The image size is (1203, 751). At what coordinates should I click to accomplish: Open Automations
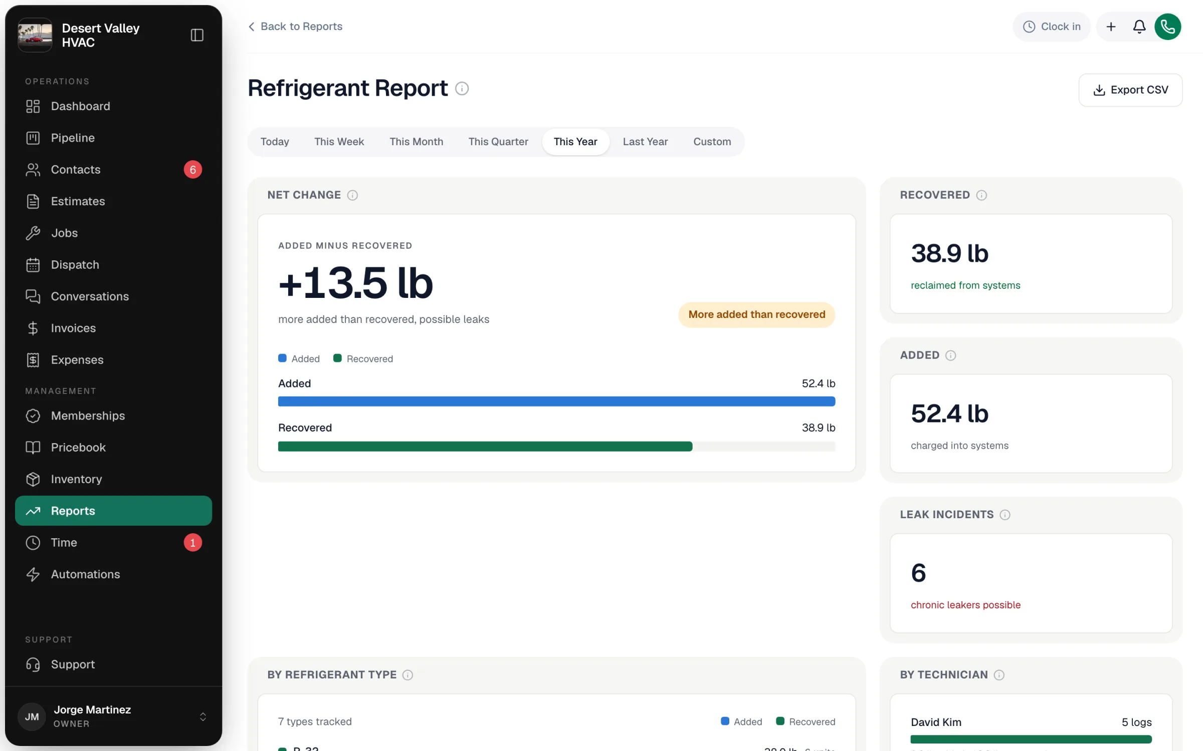click(x=114, y=574)
